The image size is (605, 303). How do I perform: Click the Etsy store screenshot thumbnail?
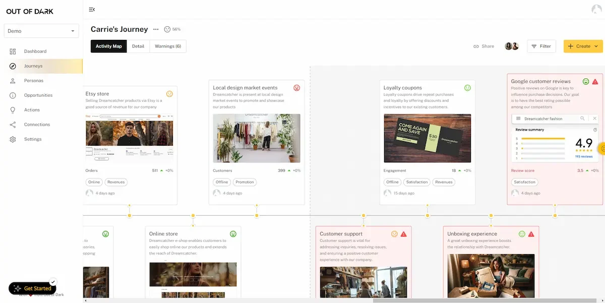[x=129, y=138]
